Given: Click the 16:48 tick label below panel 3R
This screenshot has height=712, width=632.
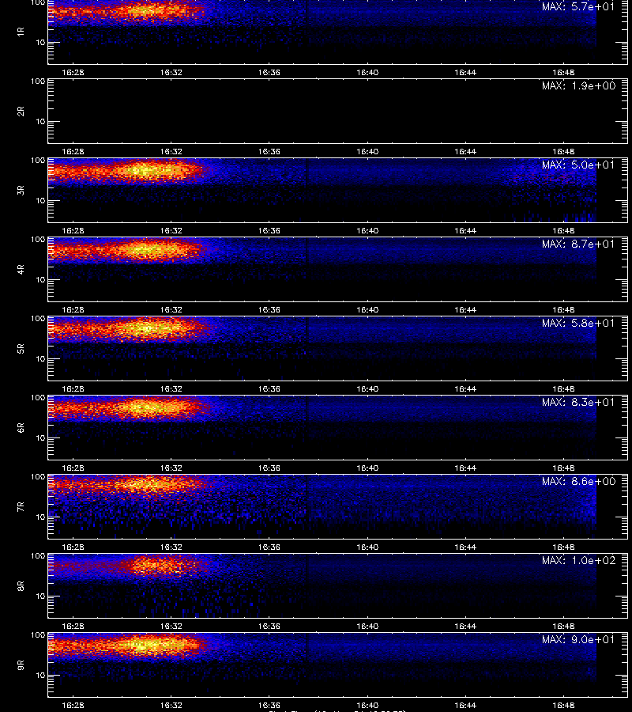Looking at the screenshot, I should (x=563, y=231).
